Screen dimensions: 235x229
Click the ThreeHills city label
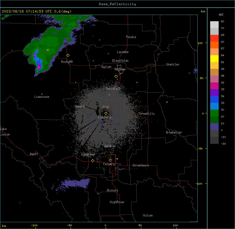click(x=146, y=114)
